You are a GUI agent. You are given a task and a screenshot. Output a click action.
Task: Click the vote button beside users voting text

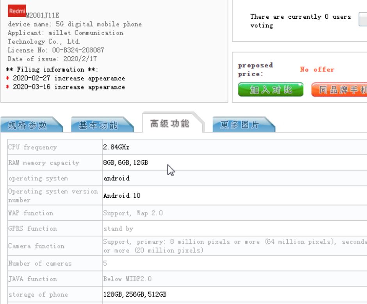point(363,20)
